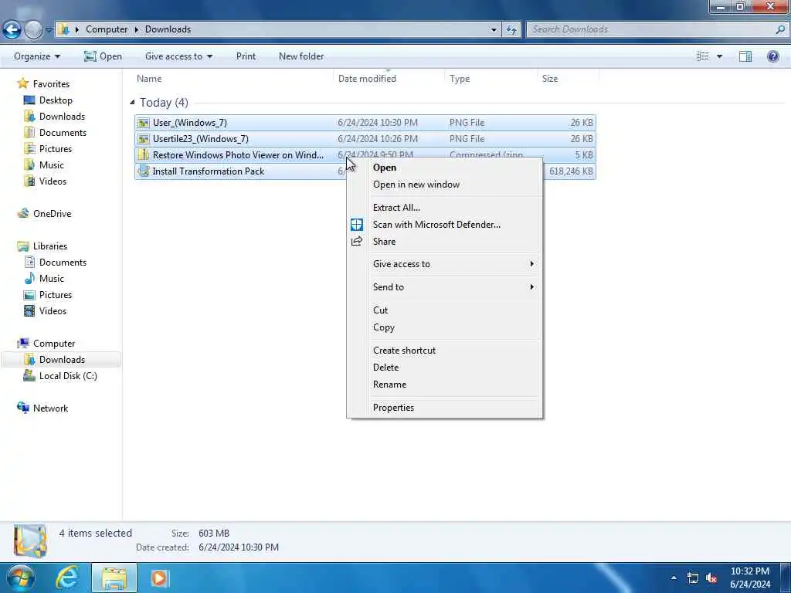Sort by the Name column header
Screen dimensions: 791x593
[233, 79]
